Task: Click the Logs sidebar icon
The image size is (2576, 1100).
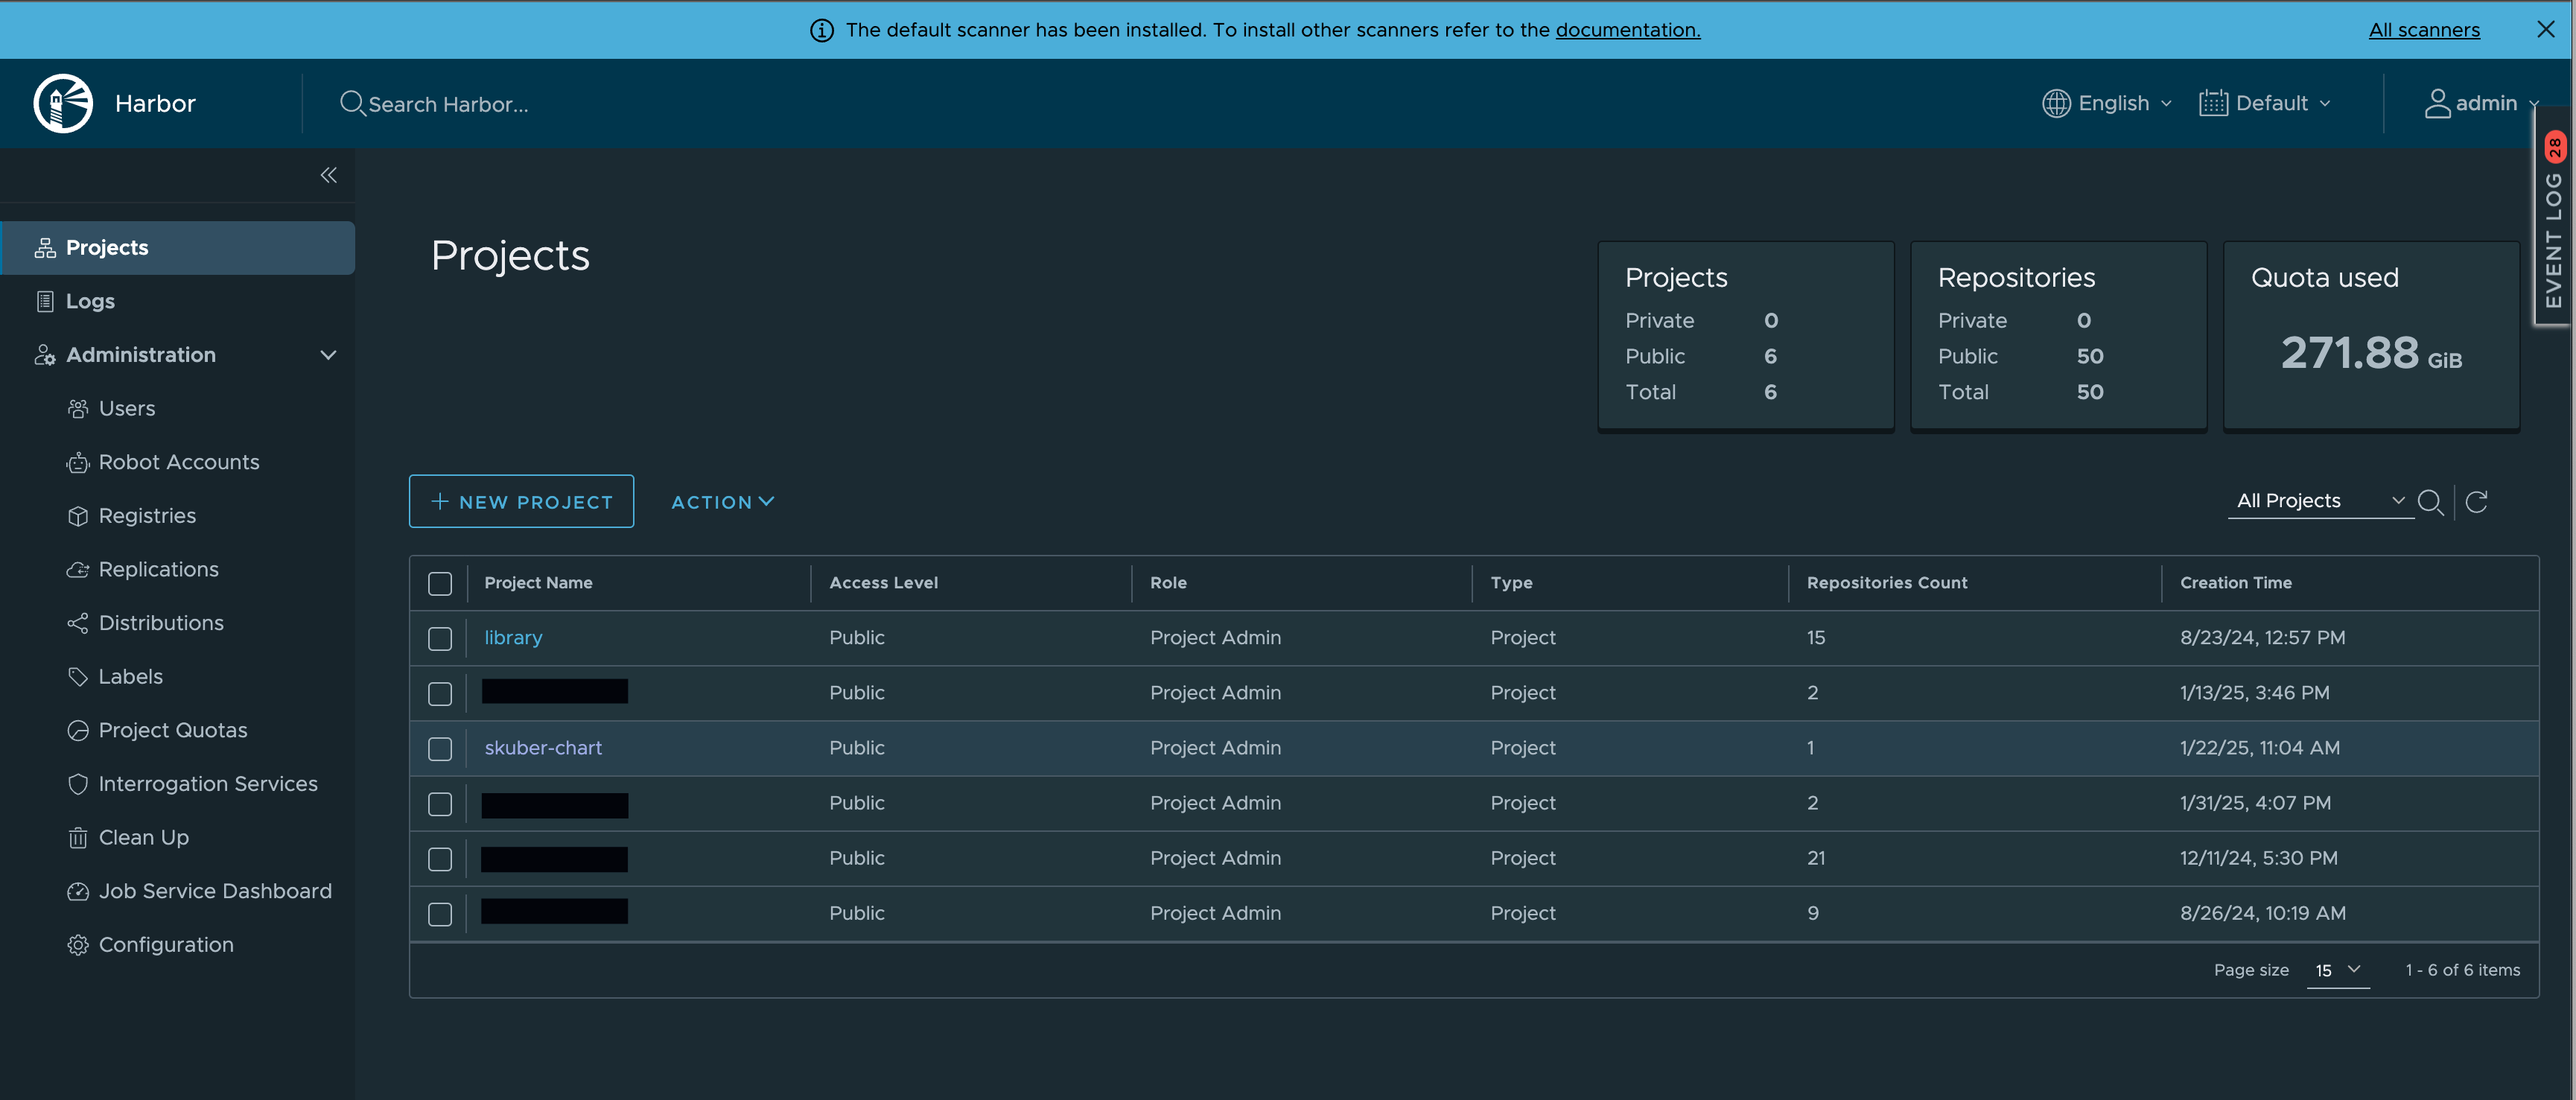Action: (45, 301)
